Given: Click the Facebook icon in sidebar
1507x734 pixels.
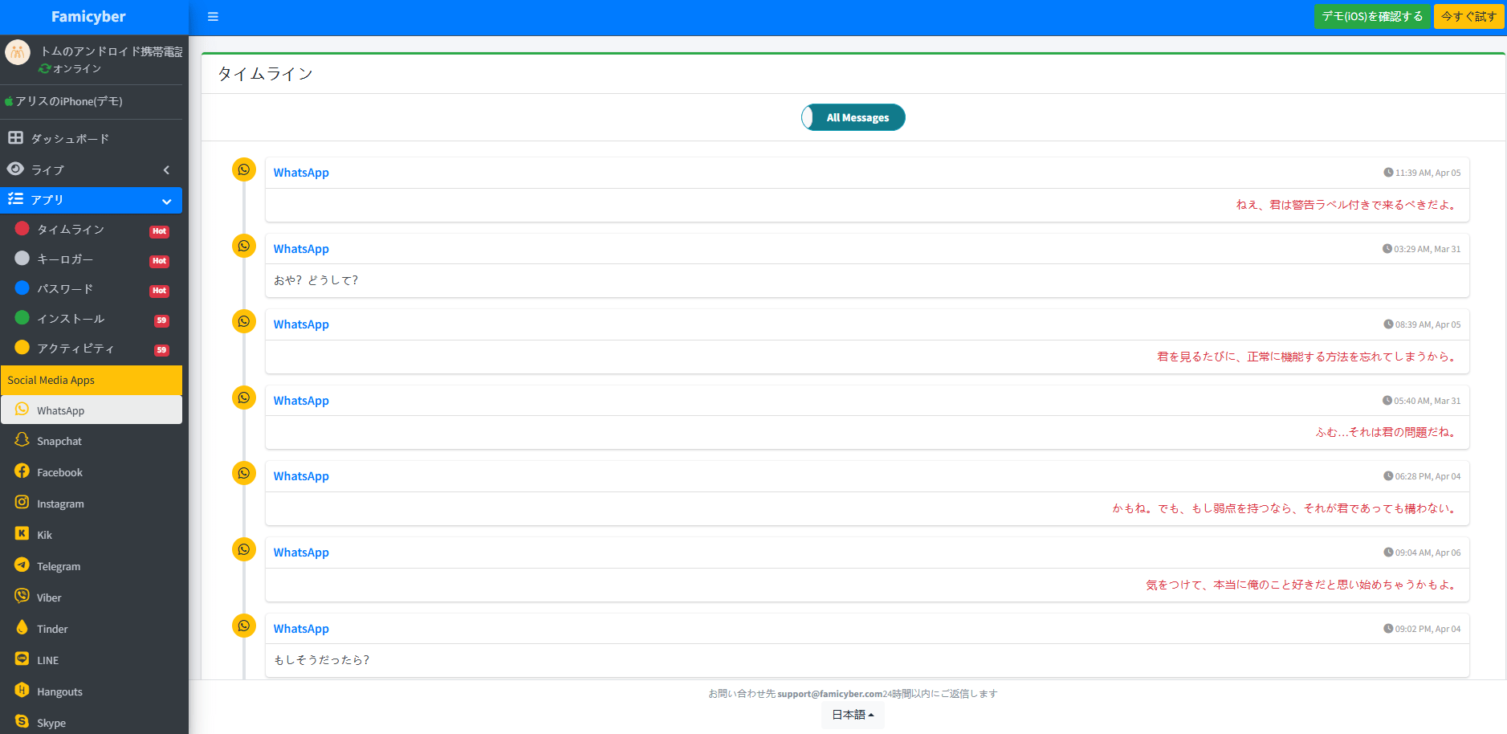Looking at the screenshot, I should click(x=22, y=471).
